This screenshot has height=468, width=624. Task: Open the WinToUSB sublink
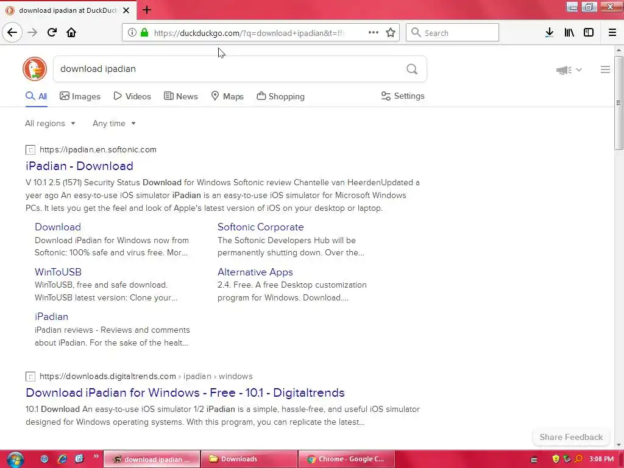coord(58,272)
